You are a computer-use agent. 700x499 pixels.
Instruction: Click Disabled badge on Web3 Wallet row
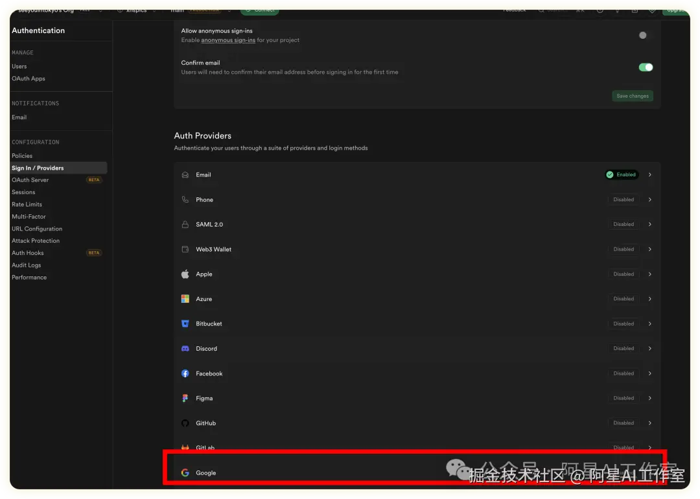coord(624,249)
